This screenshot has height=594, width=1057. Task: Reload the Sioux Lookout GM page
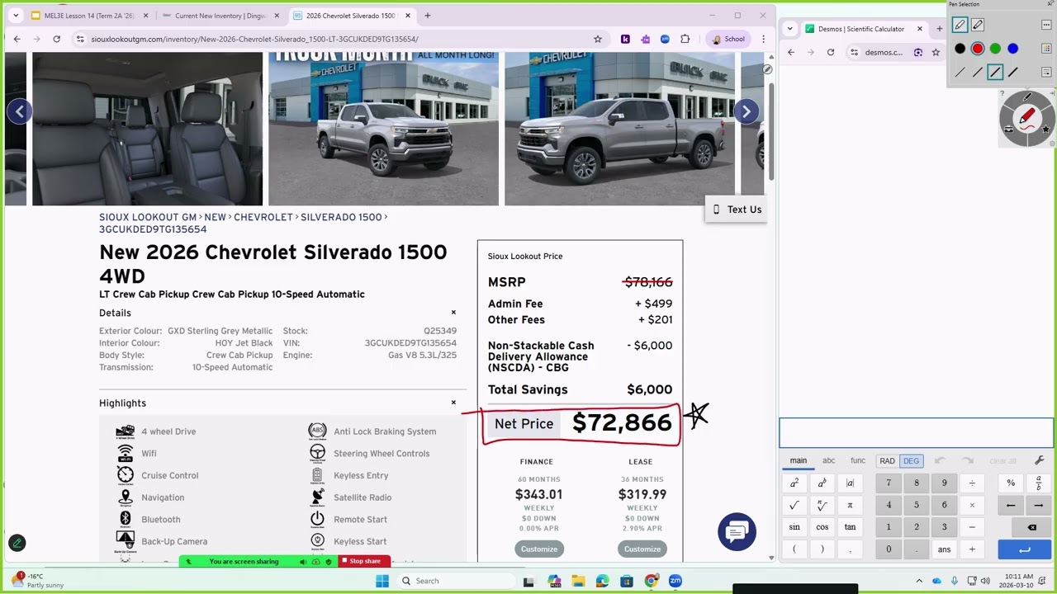(56, 39)
